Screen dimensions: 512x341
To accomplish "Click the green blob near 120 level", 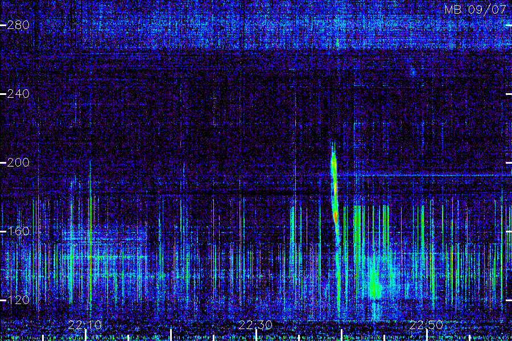I will point(375,284).
